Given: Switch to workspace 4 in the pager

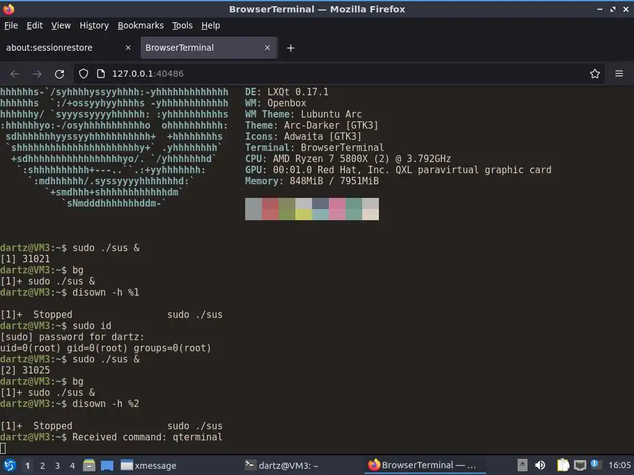Looking at the screenshot, I should [72, 466].
